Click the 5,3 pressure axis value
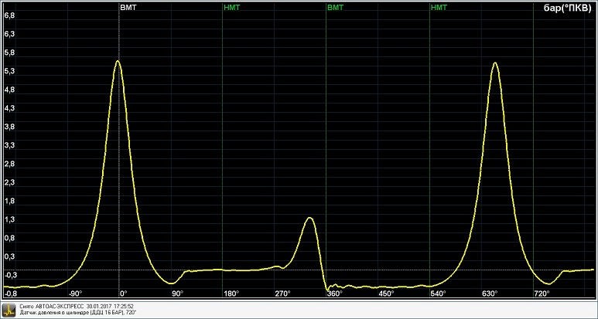598x319 pixels. point(9,71)
